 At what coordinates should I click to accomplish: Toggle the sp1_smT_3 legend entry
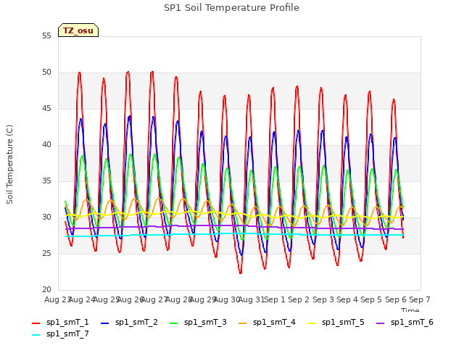point(198,322)
